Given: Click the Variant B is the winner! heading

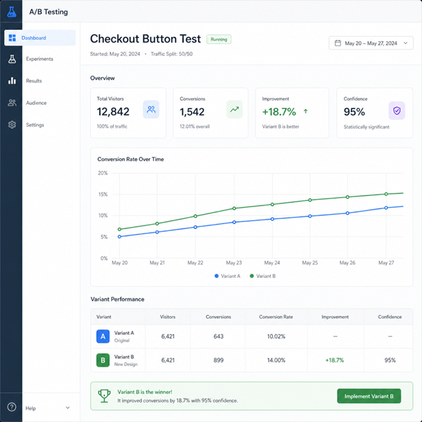Looking at the screenshot, I should click(x=145, y=392).
